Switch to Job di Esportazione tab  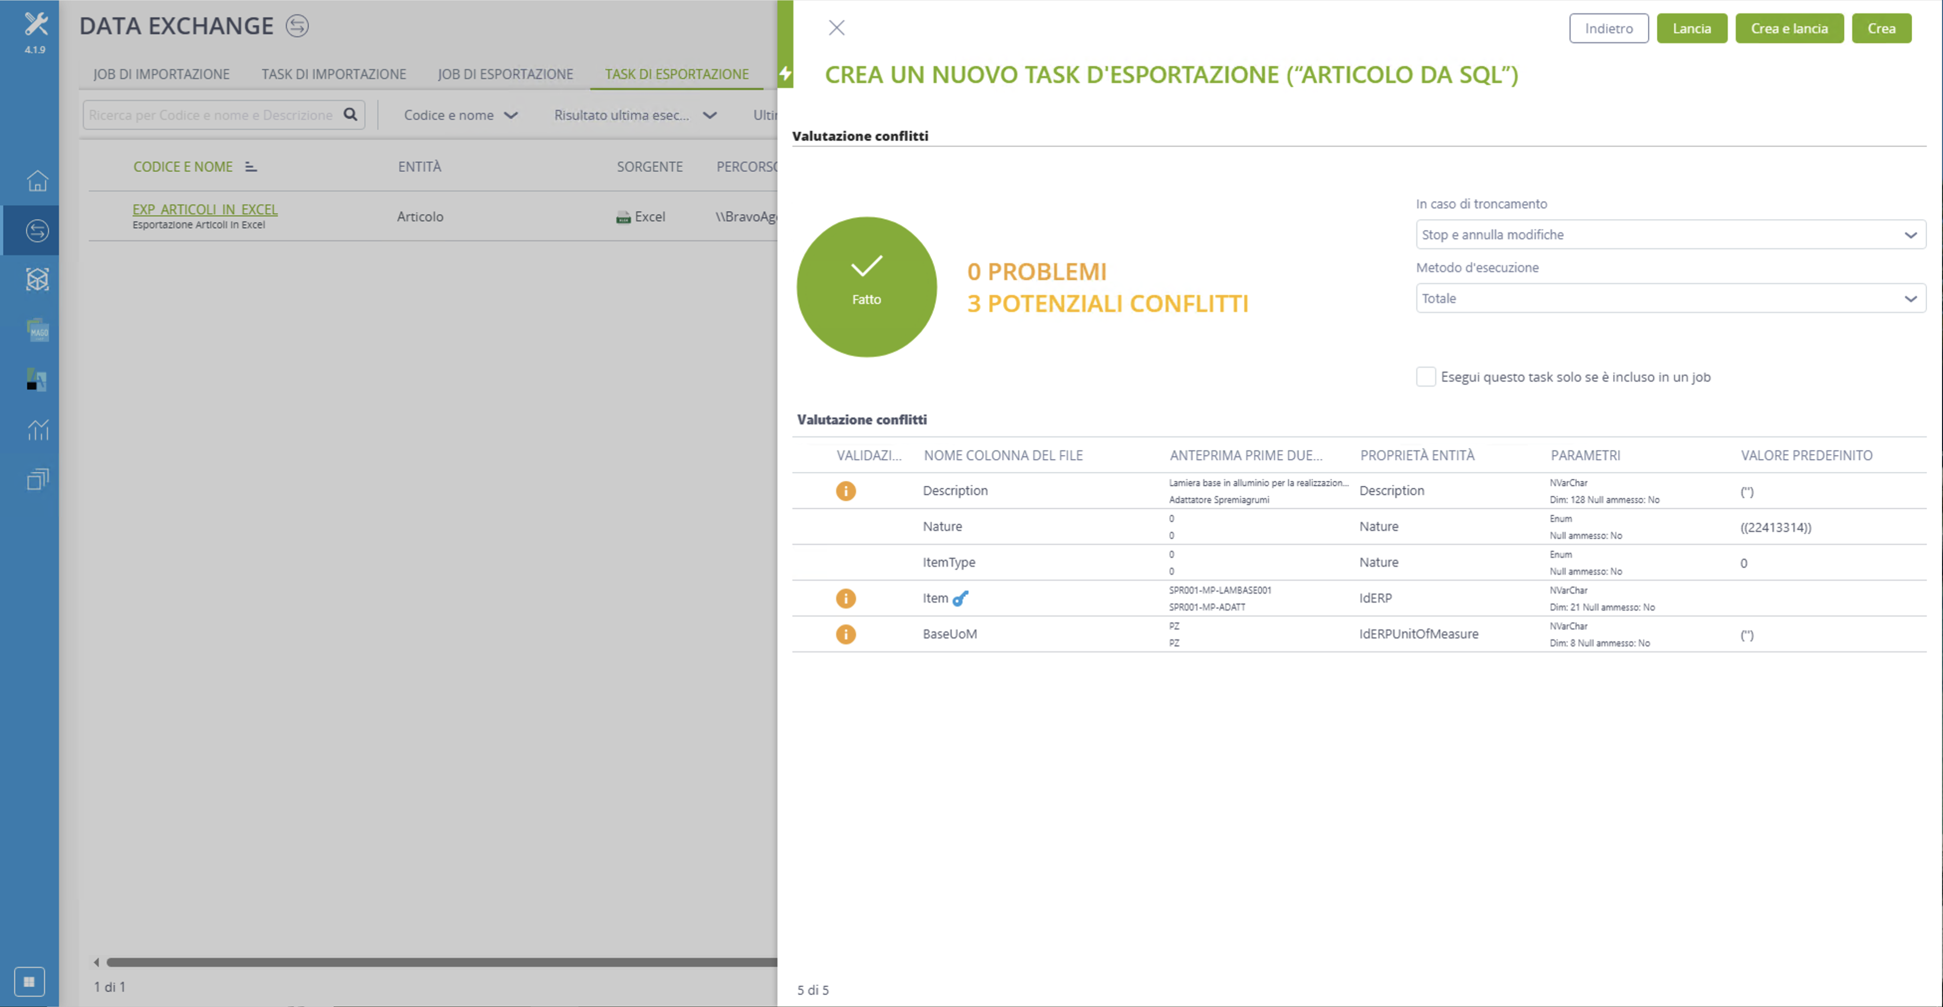click(505, 74)
